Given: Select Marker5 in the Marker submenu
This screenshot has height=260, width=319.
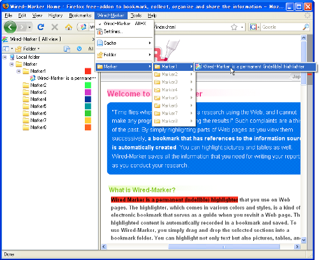Looking at the screenshot, I should 174,98.
